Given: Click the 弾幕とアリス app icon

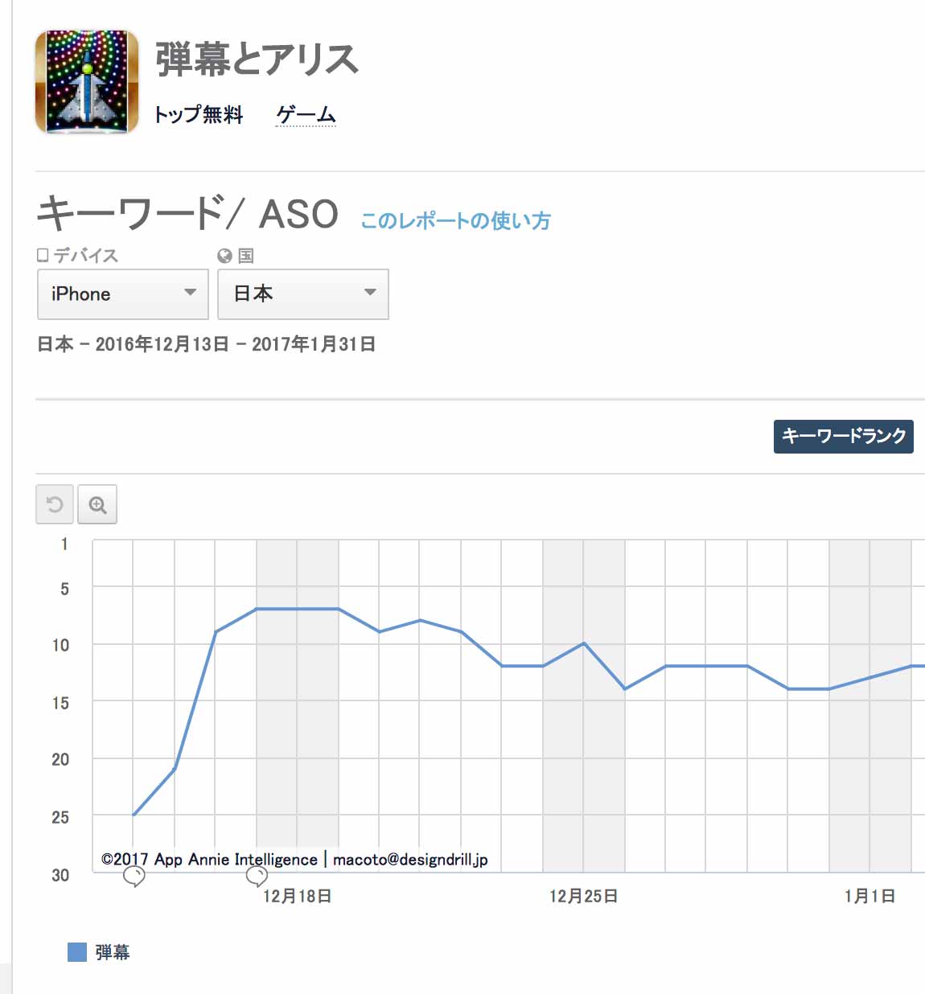Looking at the screenshot, I should coord(87,81).
